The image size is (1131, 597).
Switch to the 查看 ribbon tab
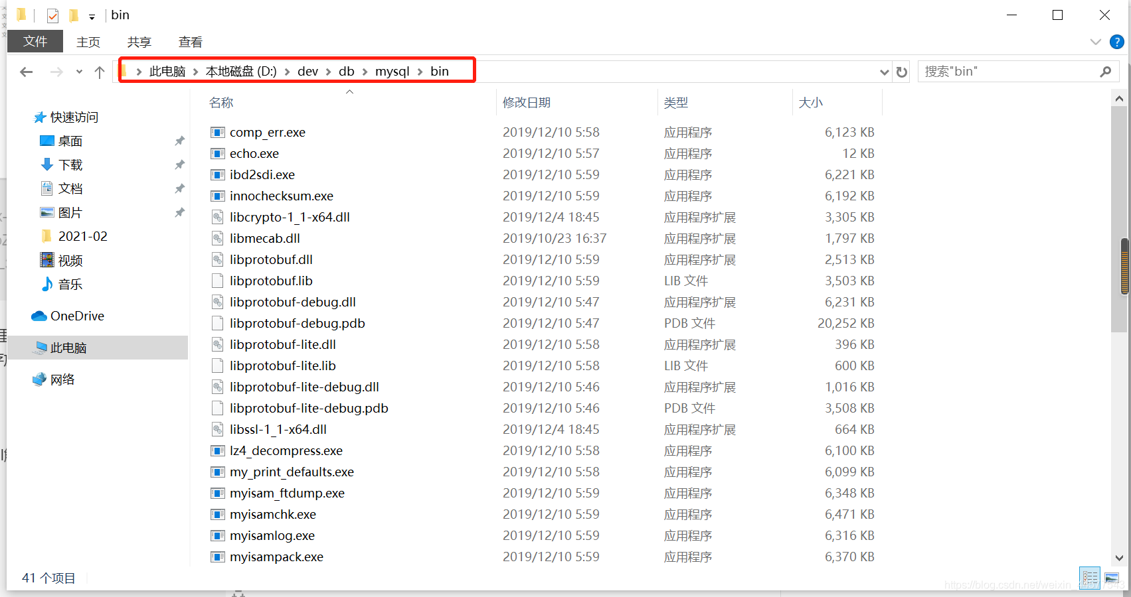coord(191,42)
